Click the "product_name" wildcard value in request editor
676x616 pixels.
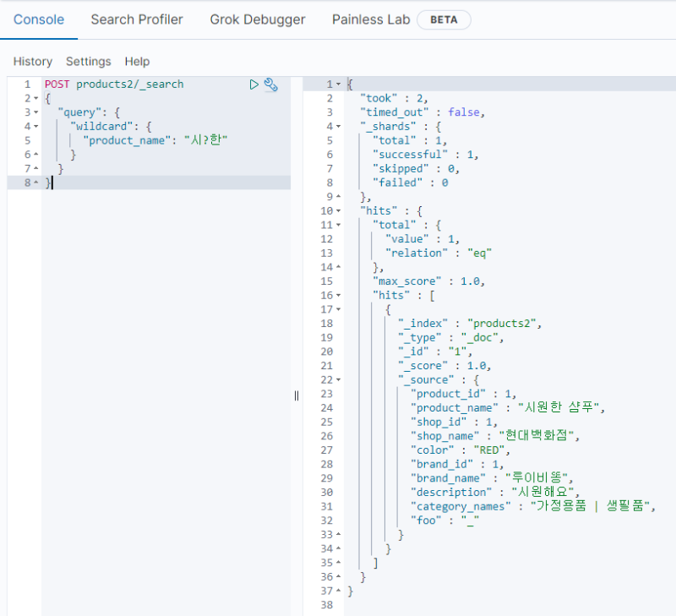207,140
